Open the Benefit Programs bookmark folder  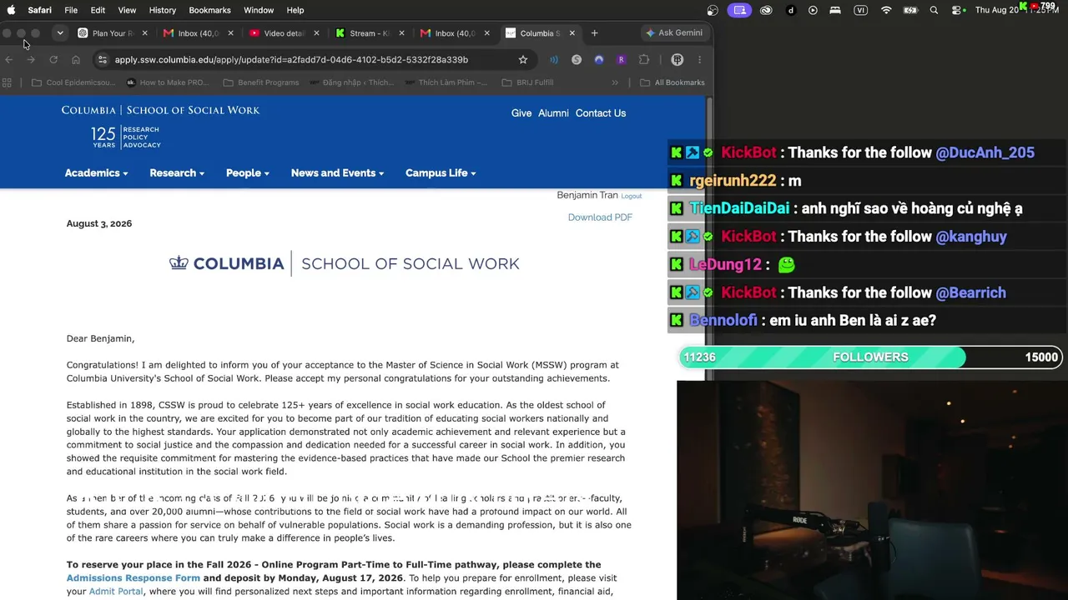click(x=261, y=82)
